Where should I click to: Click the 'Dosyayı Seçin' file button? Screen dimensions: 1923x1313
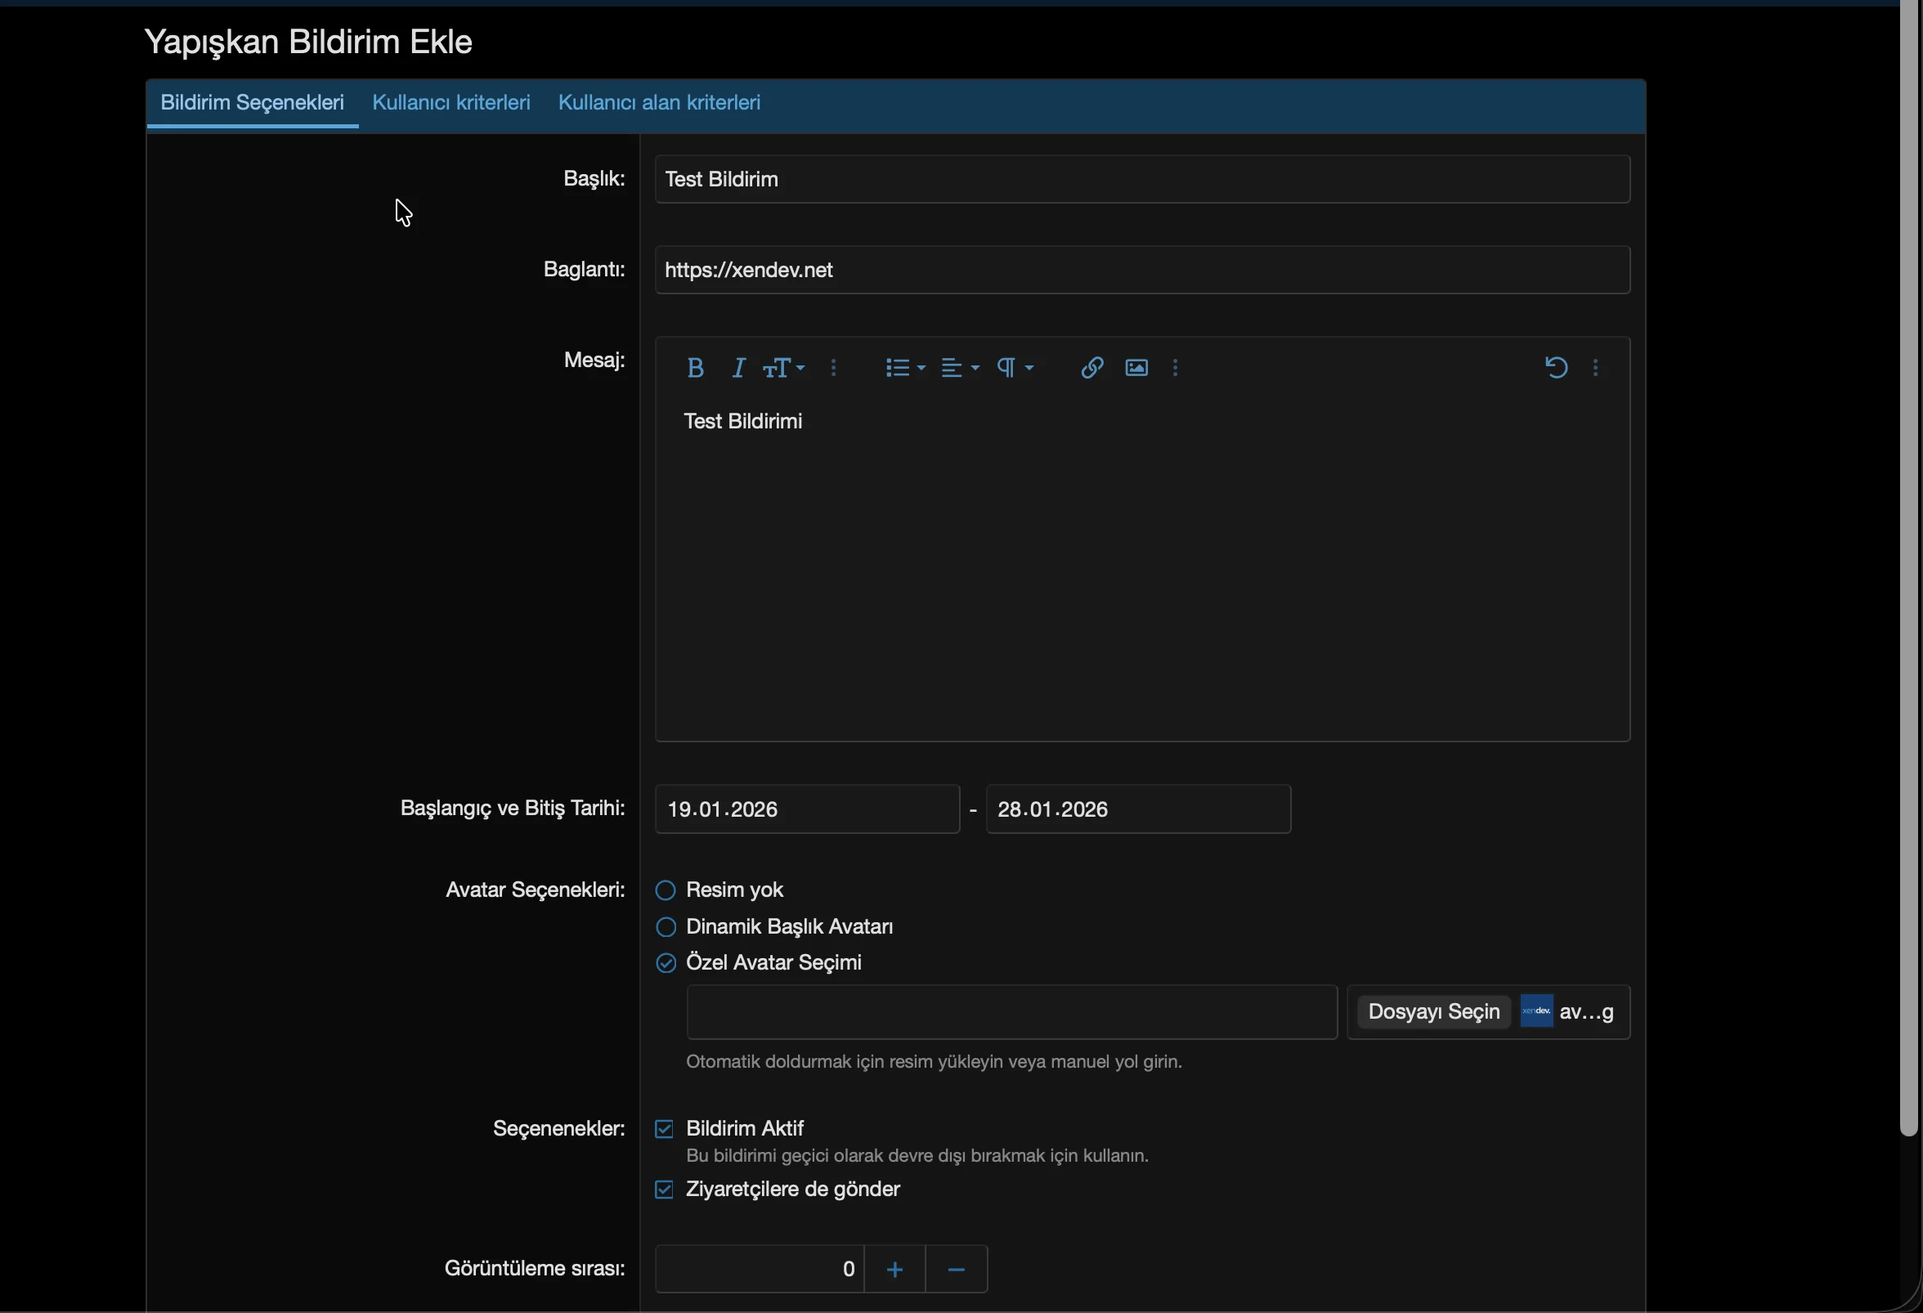pyautogui.click(x=1433, y=1012)
